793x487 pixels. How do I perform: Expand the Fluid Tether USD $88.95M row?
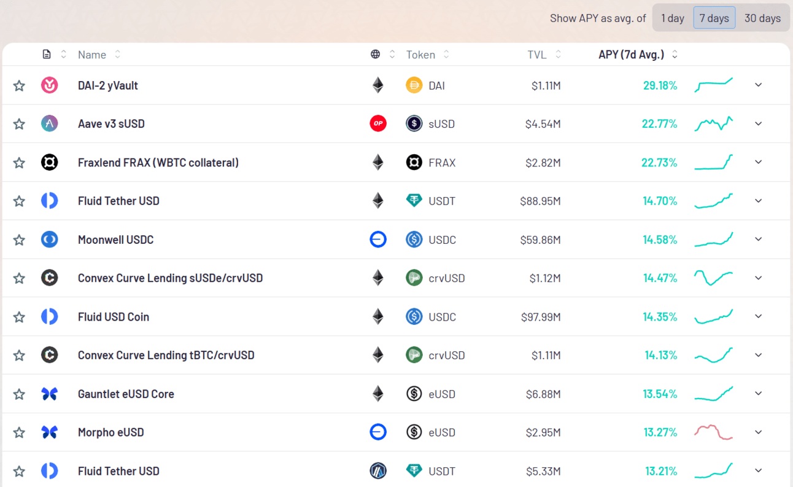[x=759, y=201]
